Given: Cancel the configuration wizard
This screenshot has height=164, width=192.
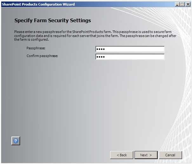Looking at the screenshot, I should [x=170, y=155].
